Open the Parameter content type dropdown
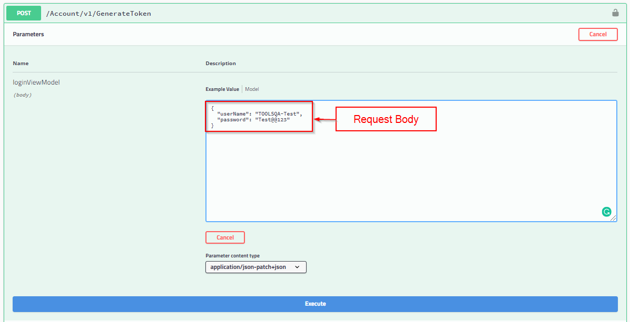 pyautogui.click(x=255, y=267)
